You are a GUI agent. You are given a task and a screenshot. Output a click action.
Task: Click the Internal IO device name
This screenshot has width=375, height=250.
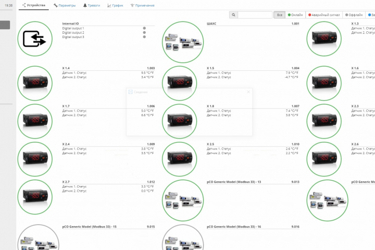pos(70,23)
